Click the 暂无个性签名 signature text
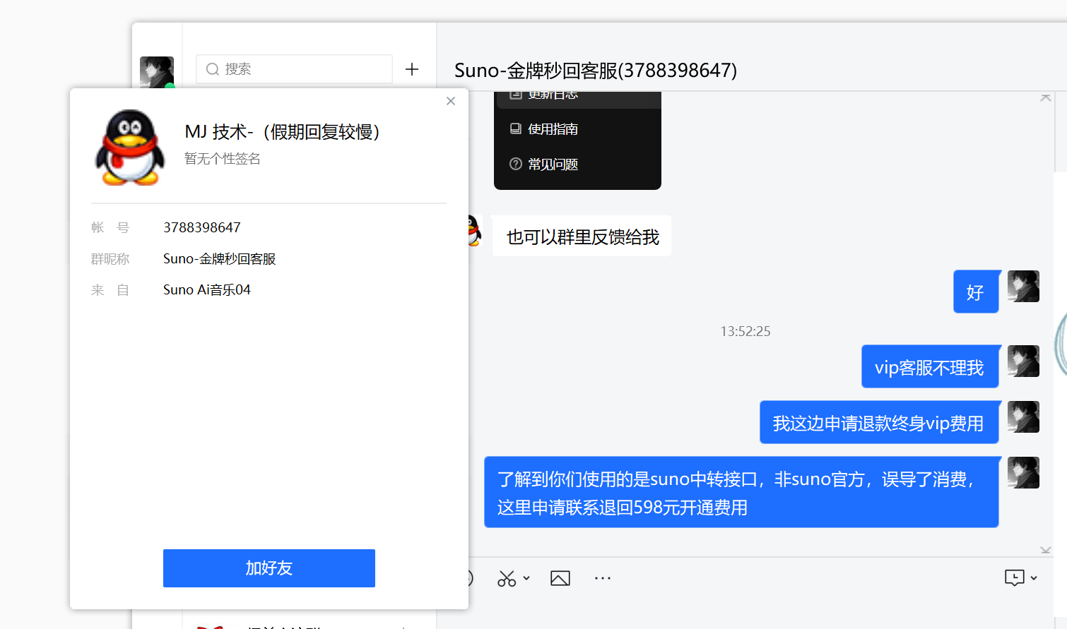Image resolution: width=1067 pixels, height=629 pixels. coord(223,159)
